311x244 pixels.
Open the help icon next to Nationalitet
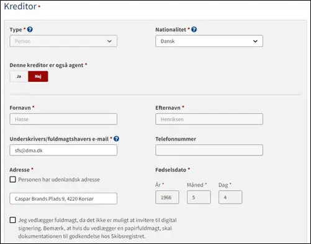(194, 30)
